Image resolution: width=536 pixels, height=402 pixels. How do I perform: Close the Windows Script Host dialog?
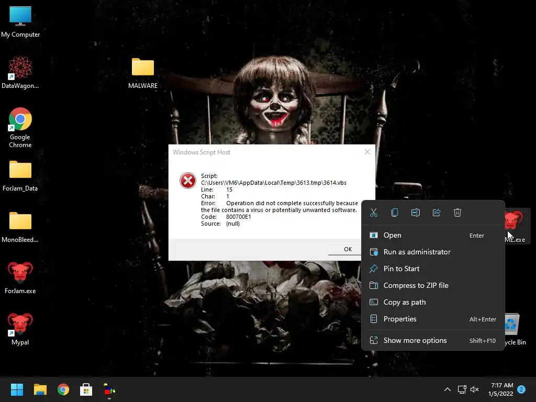(367, 152)
